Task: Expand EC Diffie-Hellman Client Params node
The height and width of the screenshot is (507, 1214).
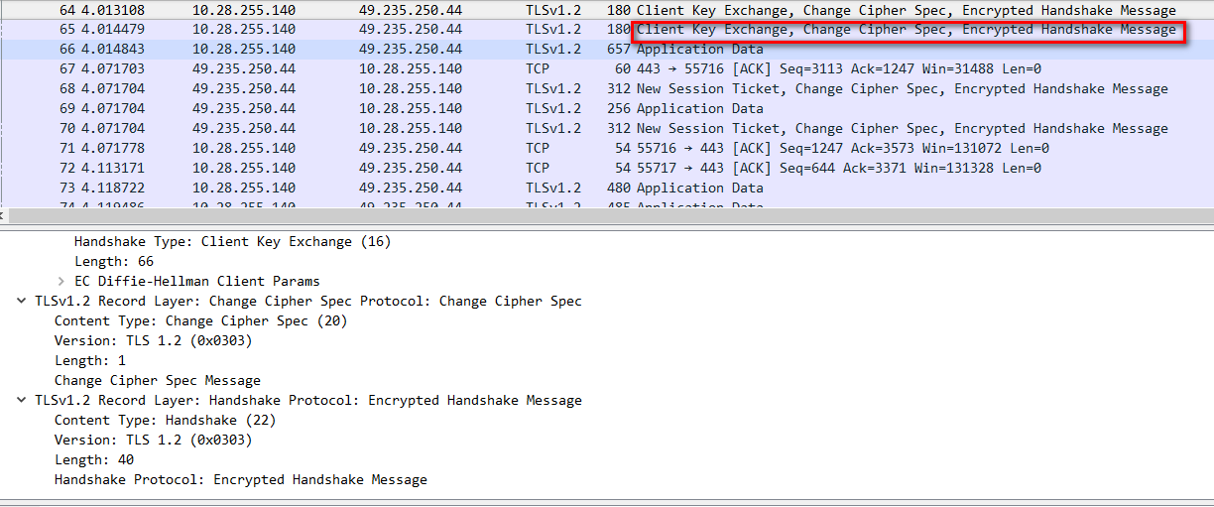Action: [x=61, y=281]
